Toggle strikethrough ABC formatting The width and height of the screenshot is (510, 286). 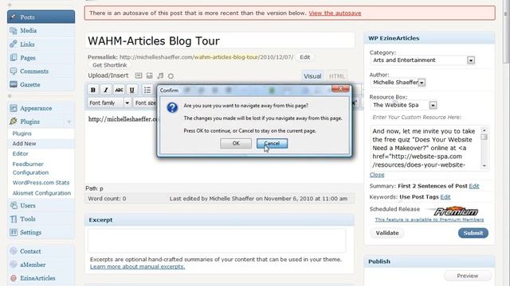tap(119, 90)
